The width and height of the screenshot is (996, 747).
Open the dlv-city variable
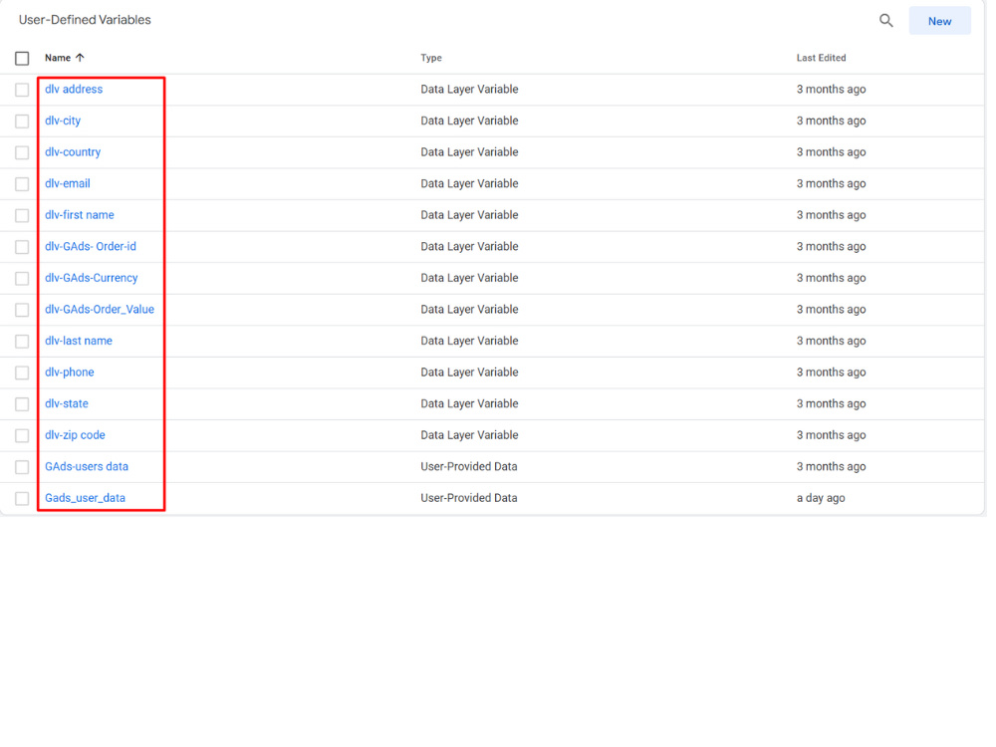point(63,121)
